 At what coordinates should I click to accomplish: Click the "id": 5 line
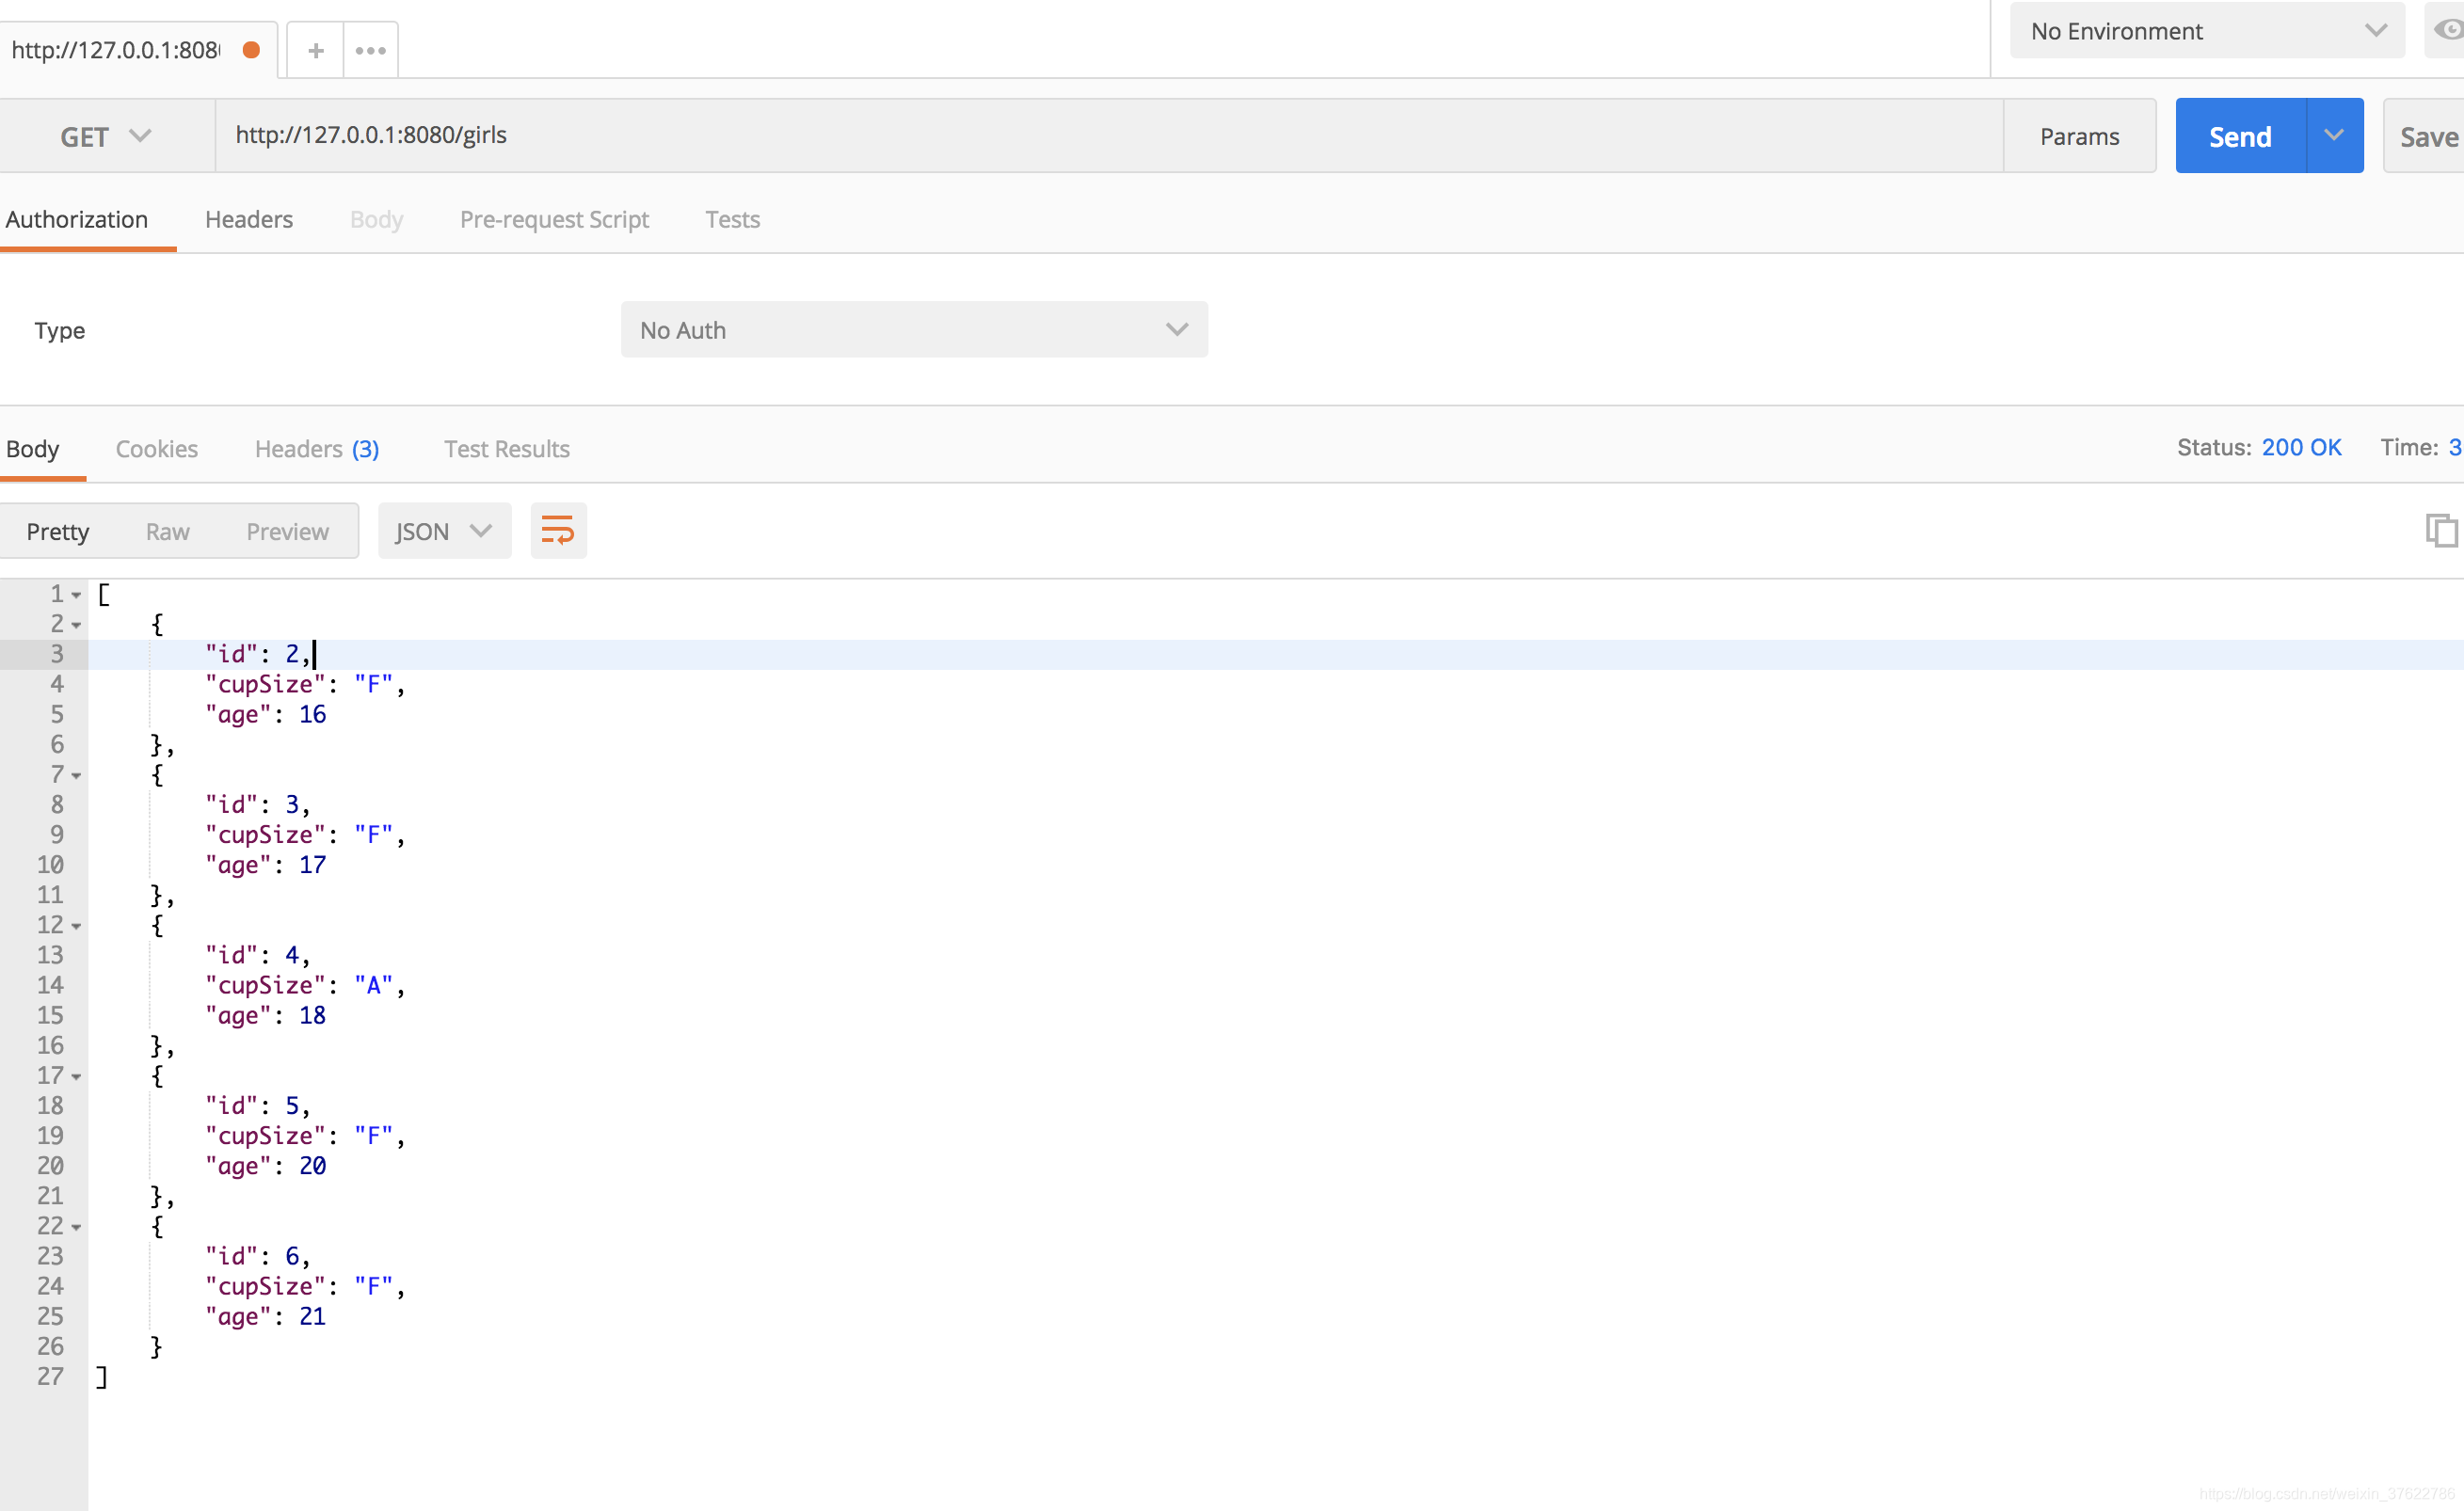(x=258, y=1106)
